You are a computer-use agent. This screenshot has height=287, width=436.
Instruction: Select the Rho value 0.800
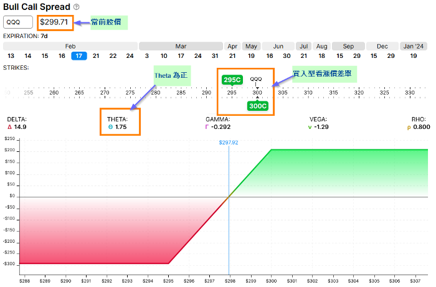click(422, 127)
